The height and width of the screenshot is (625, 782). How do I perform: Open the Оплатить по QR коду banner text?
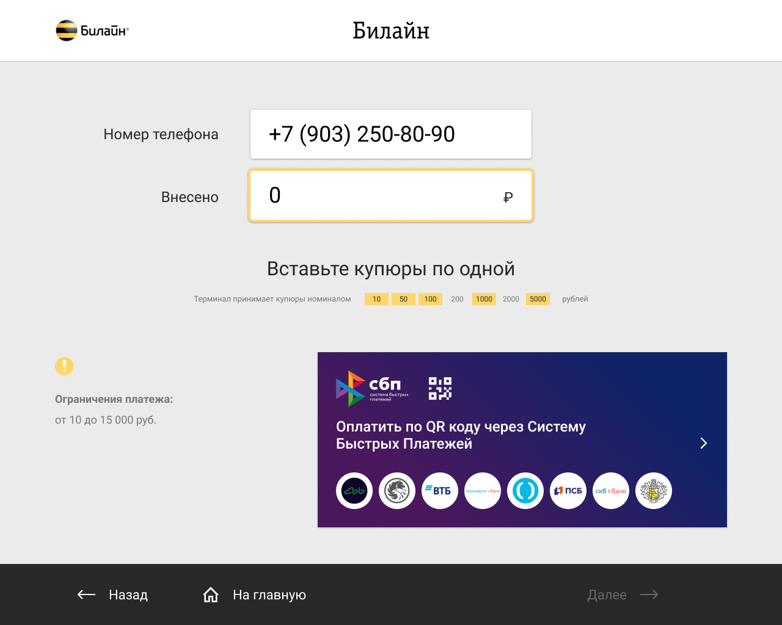point(461,435)
